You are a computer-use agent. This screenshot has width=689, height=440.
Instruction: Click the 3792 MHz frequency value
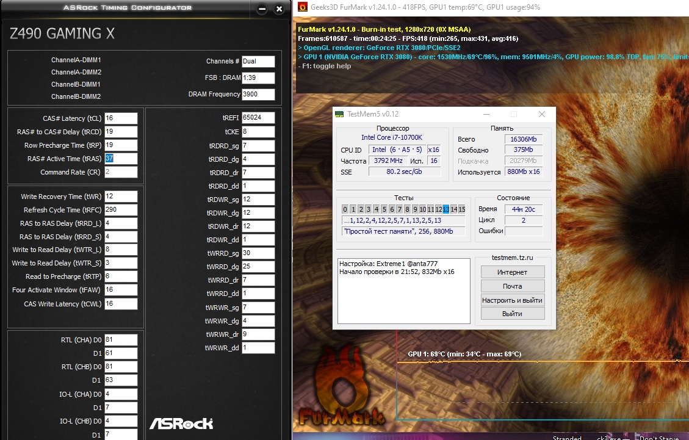pyautogui.click(x=388, y=161)
